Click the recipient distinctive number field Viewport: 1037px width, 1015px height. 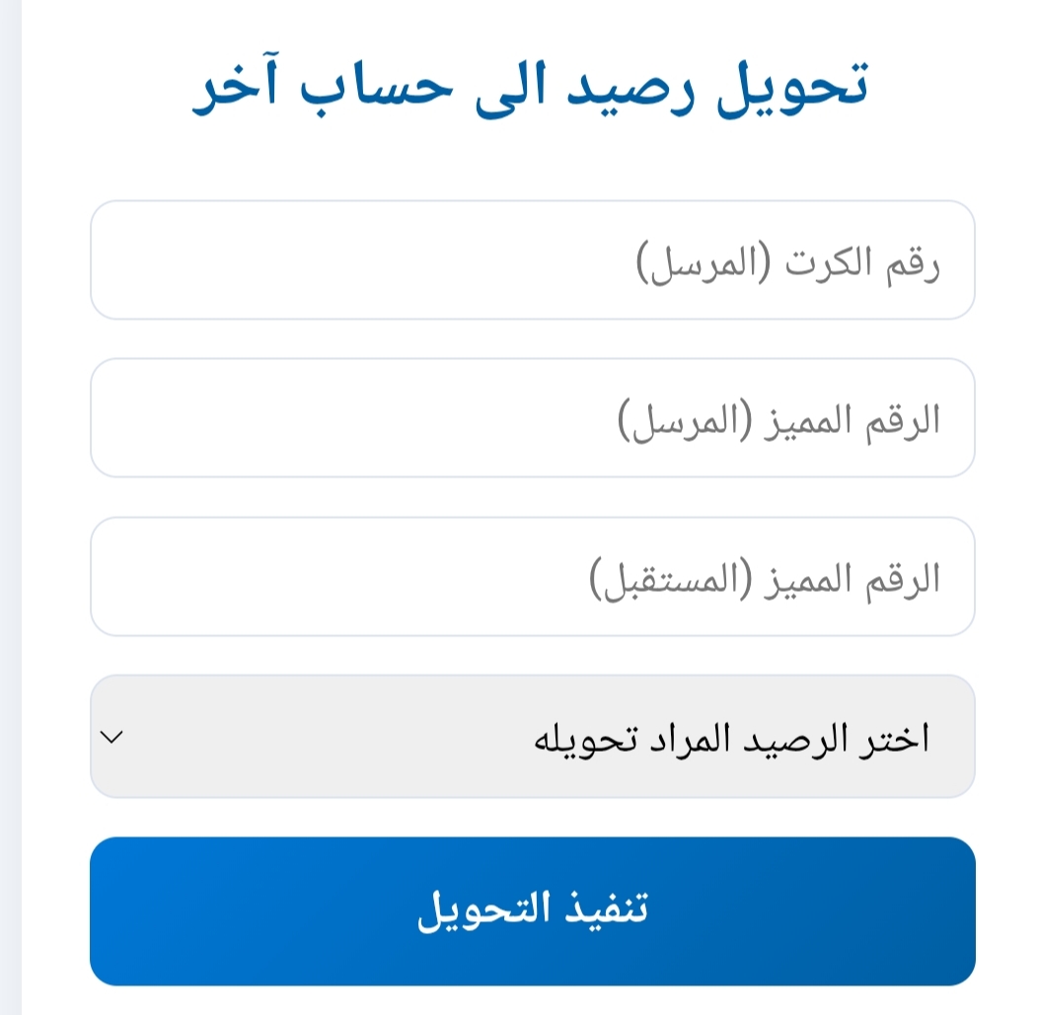[532, 577]
